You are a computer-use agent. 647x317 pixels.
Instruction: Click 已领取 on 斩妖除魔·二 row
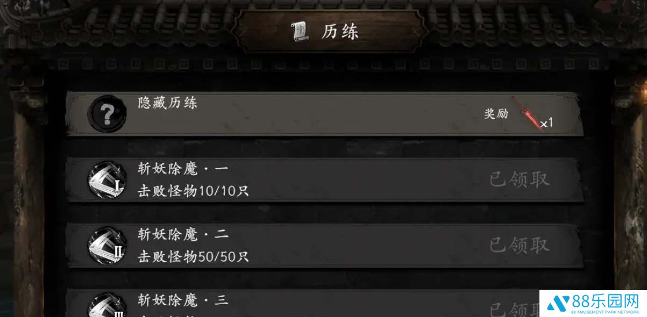(520, 245)
